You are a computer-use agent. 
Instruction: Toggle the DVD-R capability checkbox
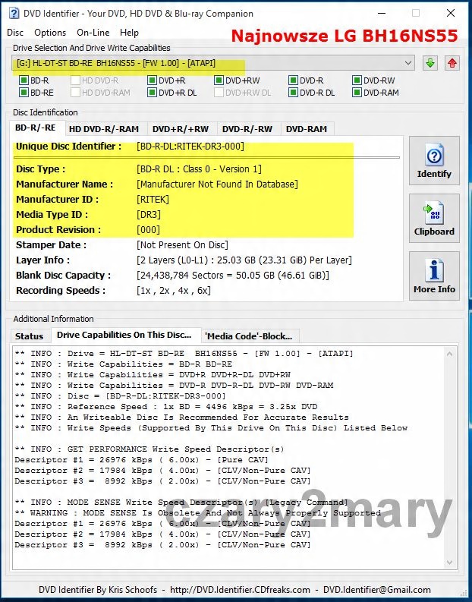293,80
